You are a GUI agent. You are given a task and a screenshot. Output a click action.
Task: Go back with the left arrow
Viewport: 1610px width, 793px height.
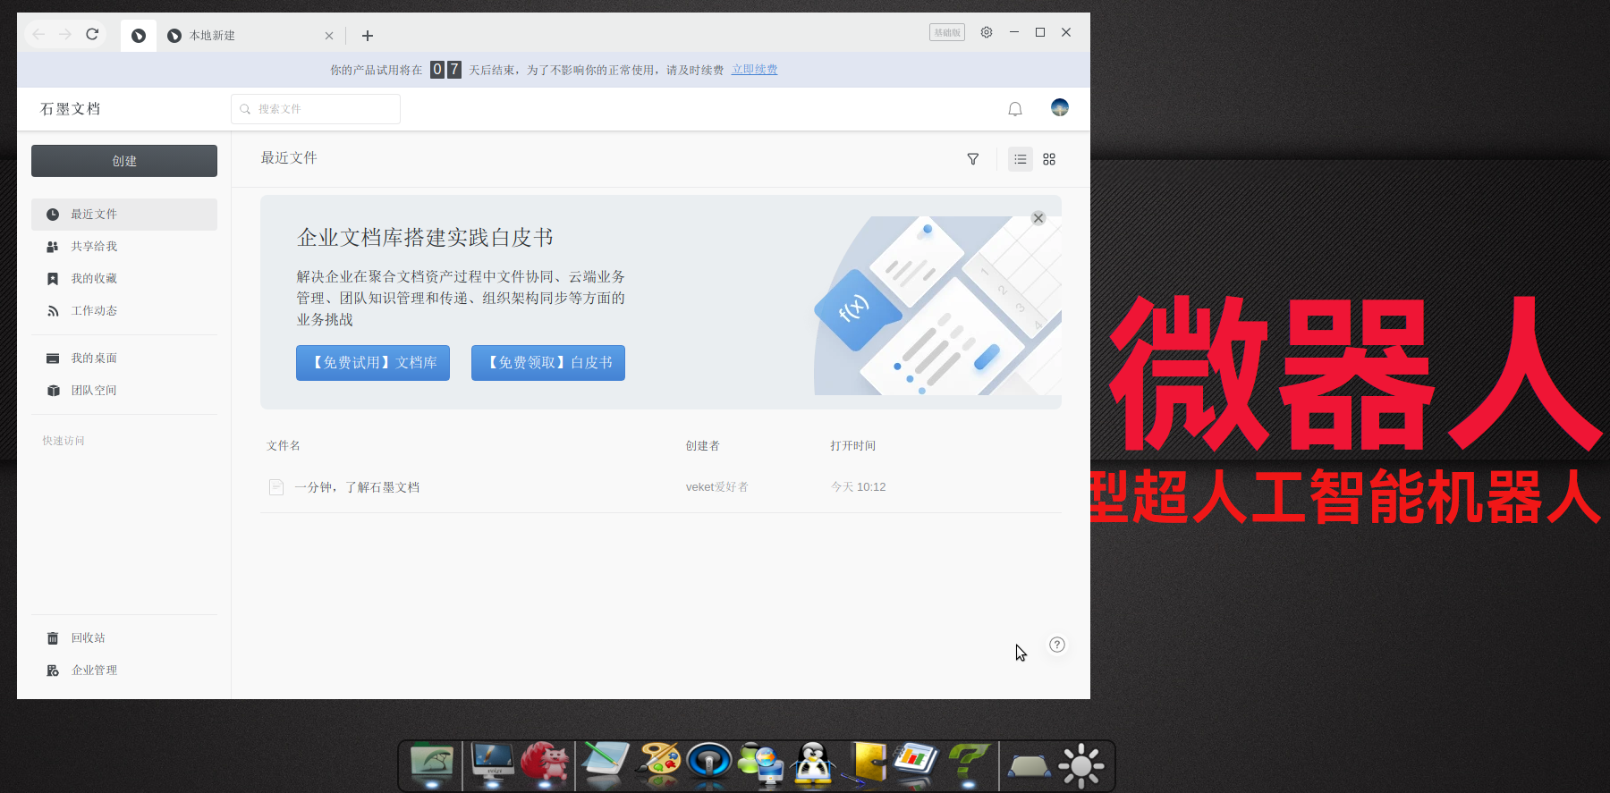click(38, 34)
